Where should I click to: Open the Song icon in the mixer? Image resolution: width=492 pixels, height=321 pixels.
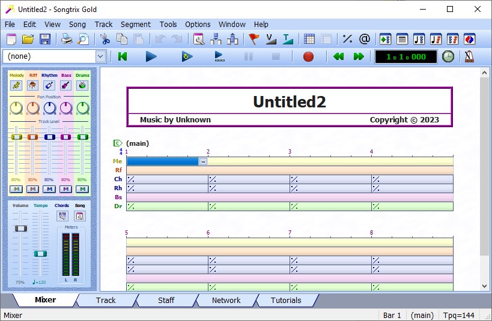coord(80,216)
